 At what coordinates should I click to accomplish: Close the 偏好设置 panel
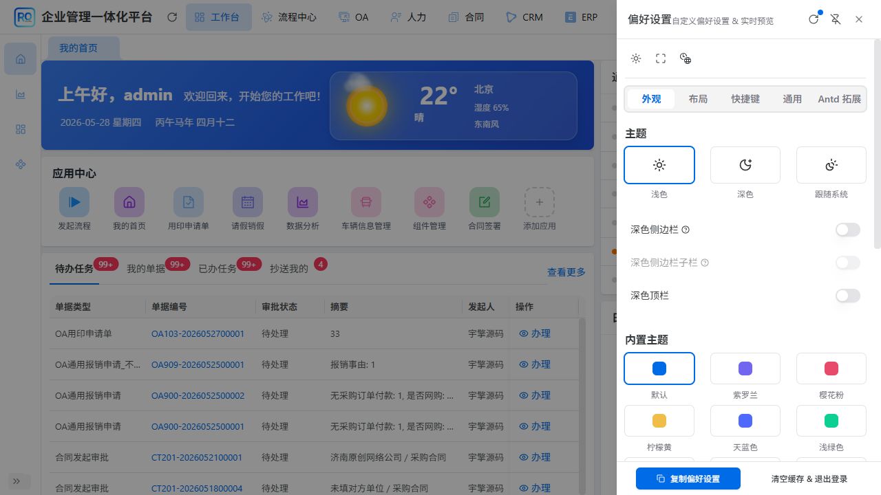[859, 19]
